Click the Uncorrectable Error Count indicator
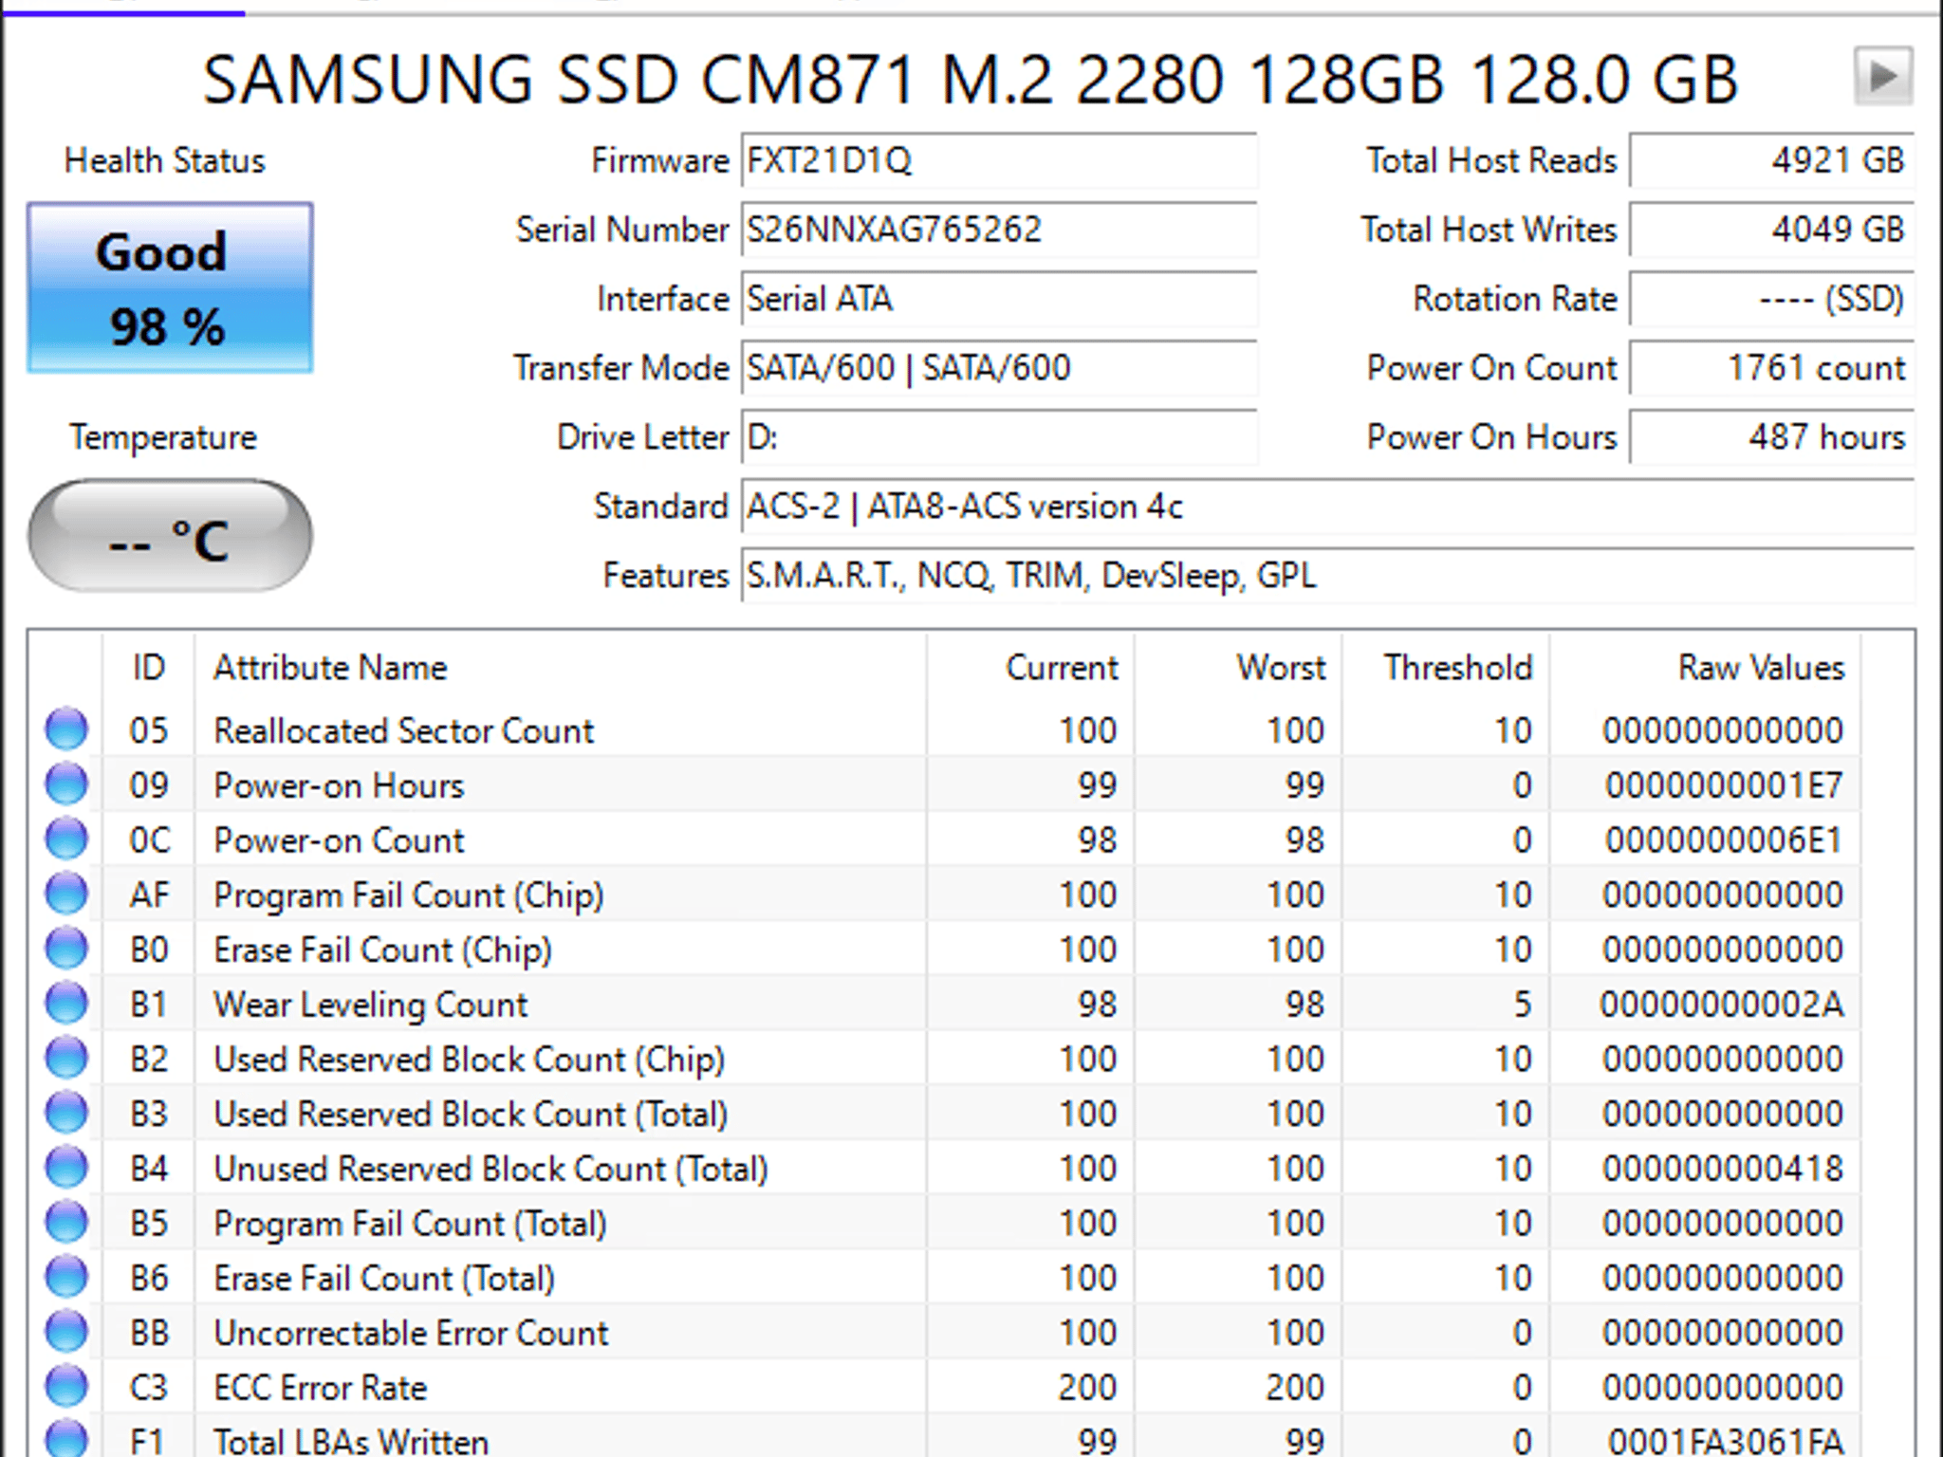This screenshot has height=1457, width=1943. (66, 1332)
